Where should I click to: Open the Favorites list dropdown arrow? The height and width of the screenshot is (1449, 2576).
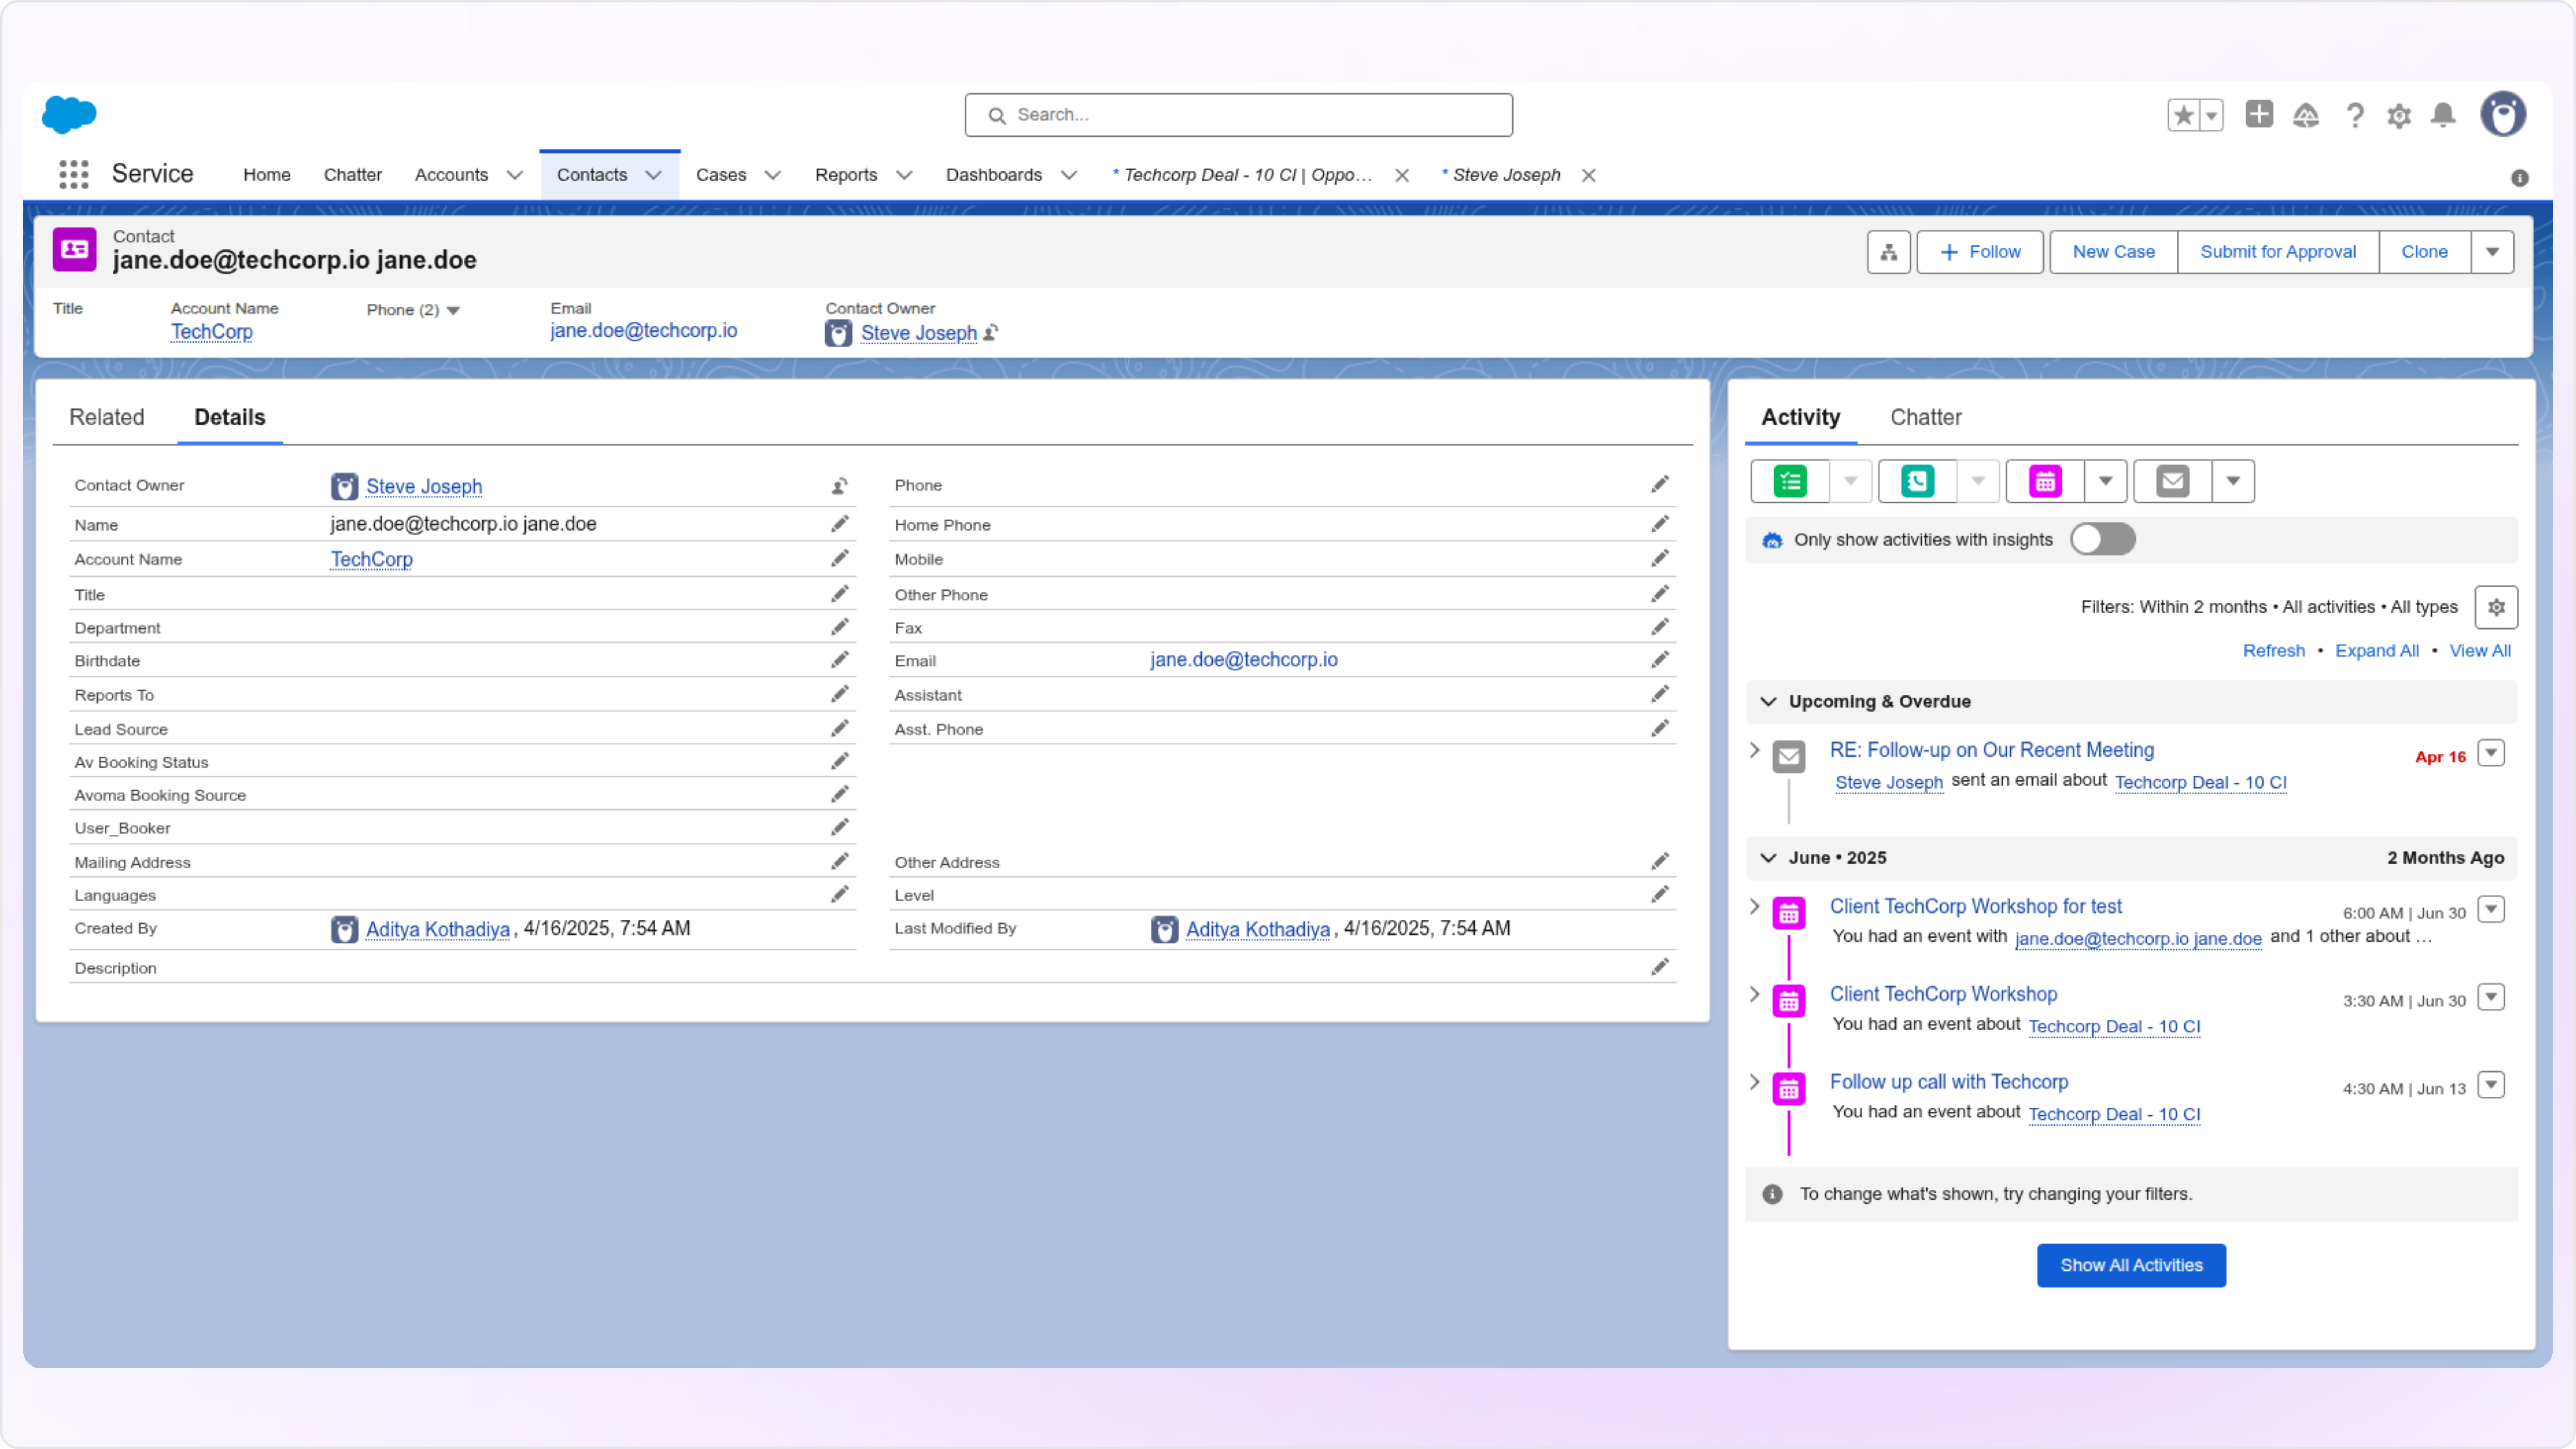pyautogui.click(x=2211, y=115)
